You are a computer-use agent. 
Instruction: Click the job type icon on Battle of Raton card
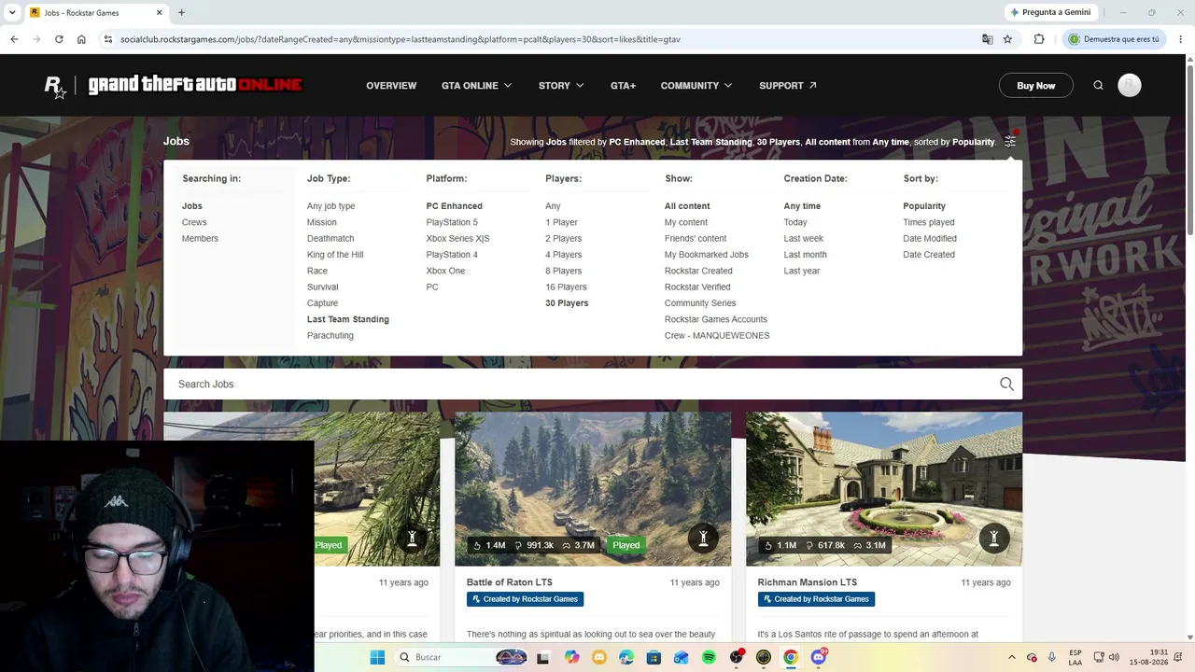click(x=703, y=538)
